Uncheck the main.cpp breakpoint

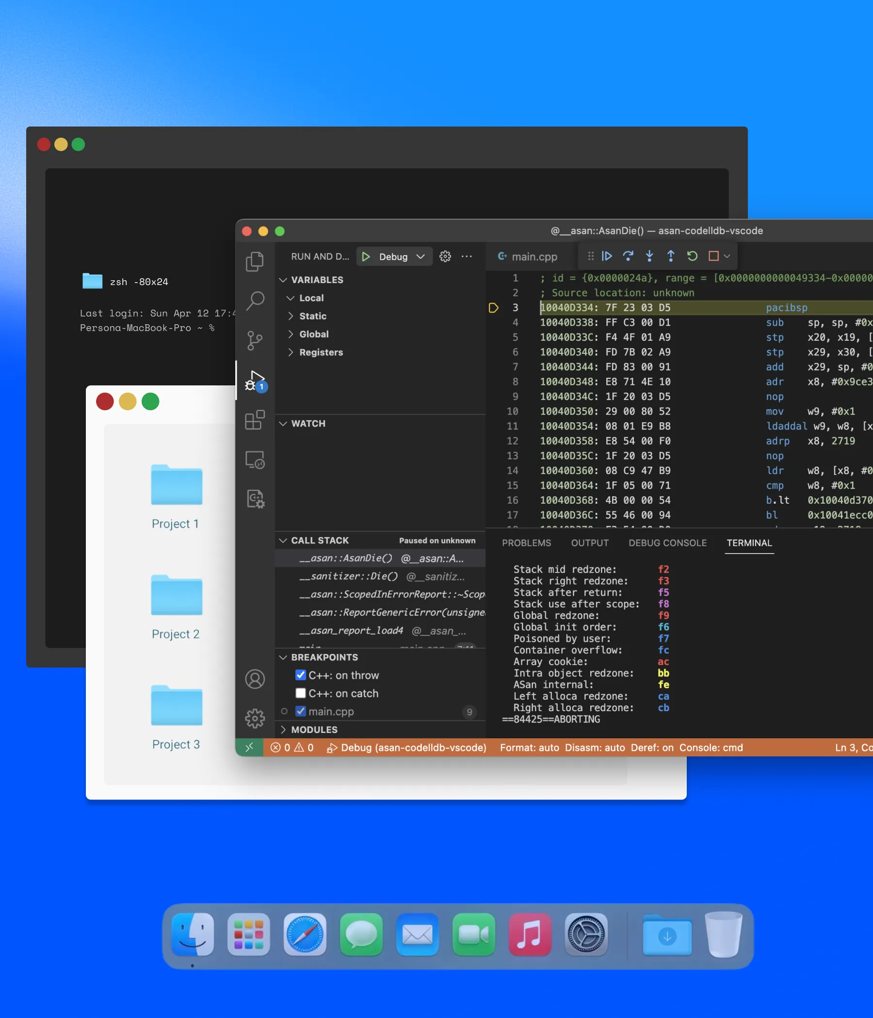pos(301,712)
